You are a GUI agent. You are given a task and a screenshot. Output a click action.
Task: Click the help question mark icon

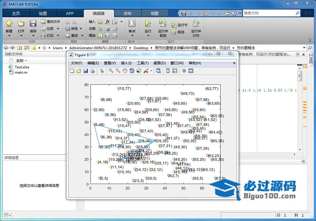234,13
